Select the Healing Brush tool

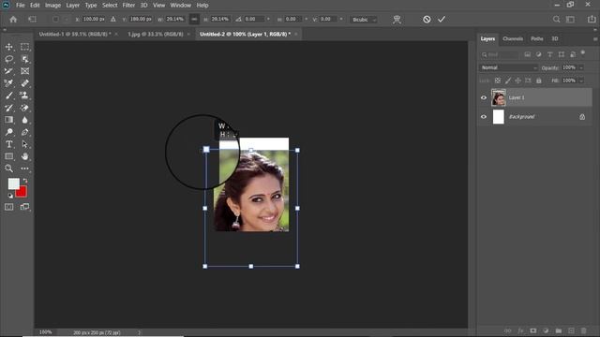click(25, 83)
